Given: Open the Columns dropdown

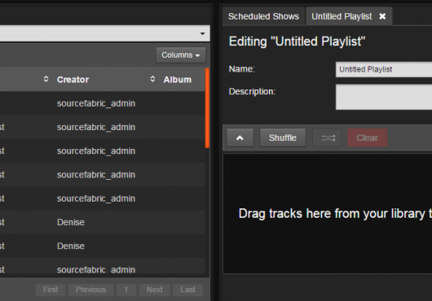Looking at the screenshot, I should tap(181, 55).
